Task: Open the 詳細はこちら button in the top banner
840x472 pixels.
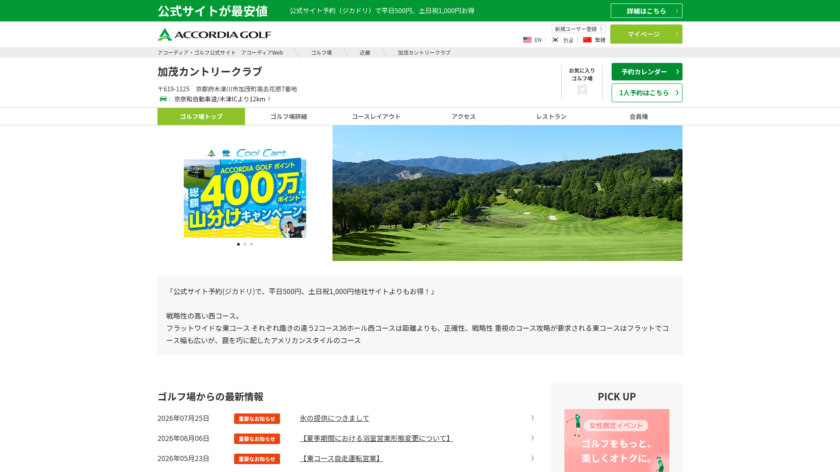Action: pos(646,11)
